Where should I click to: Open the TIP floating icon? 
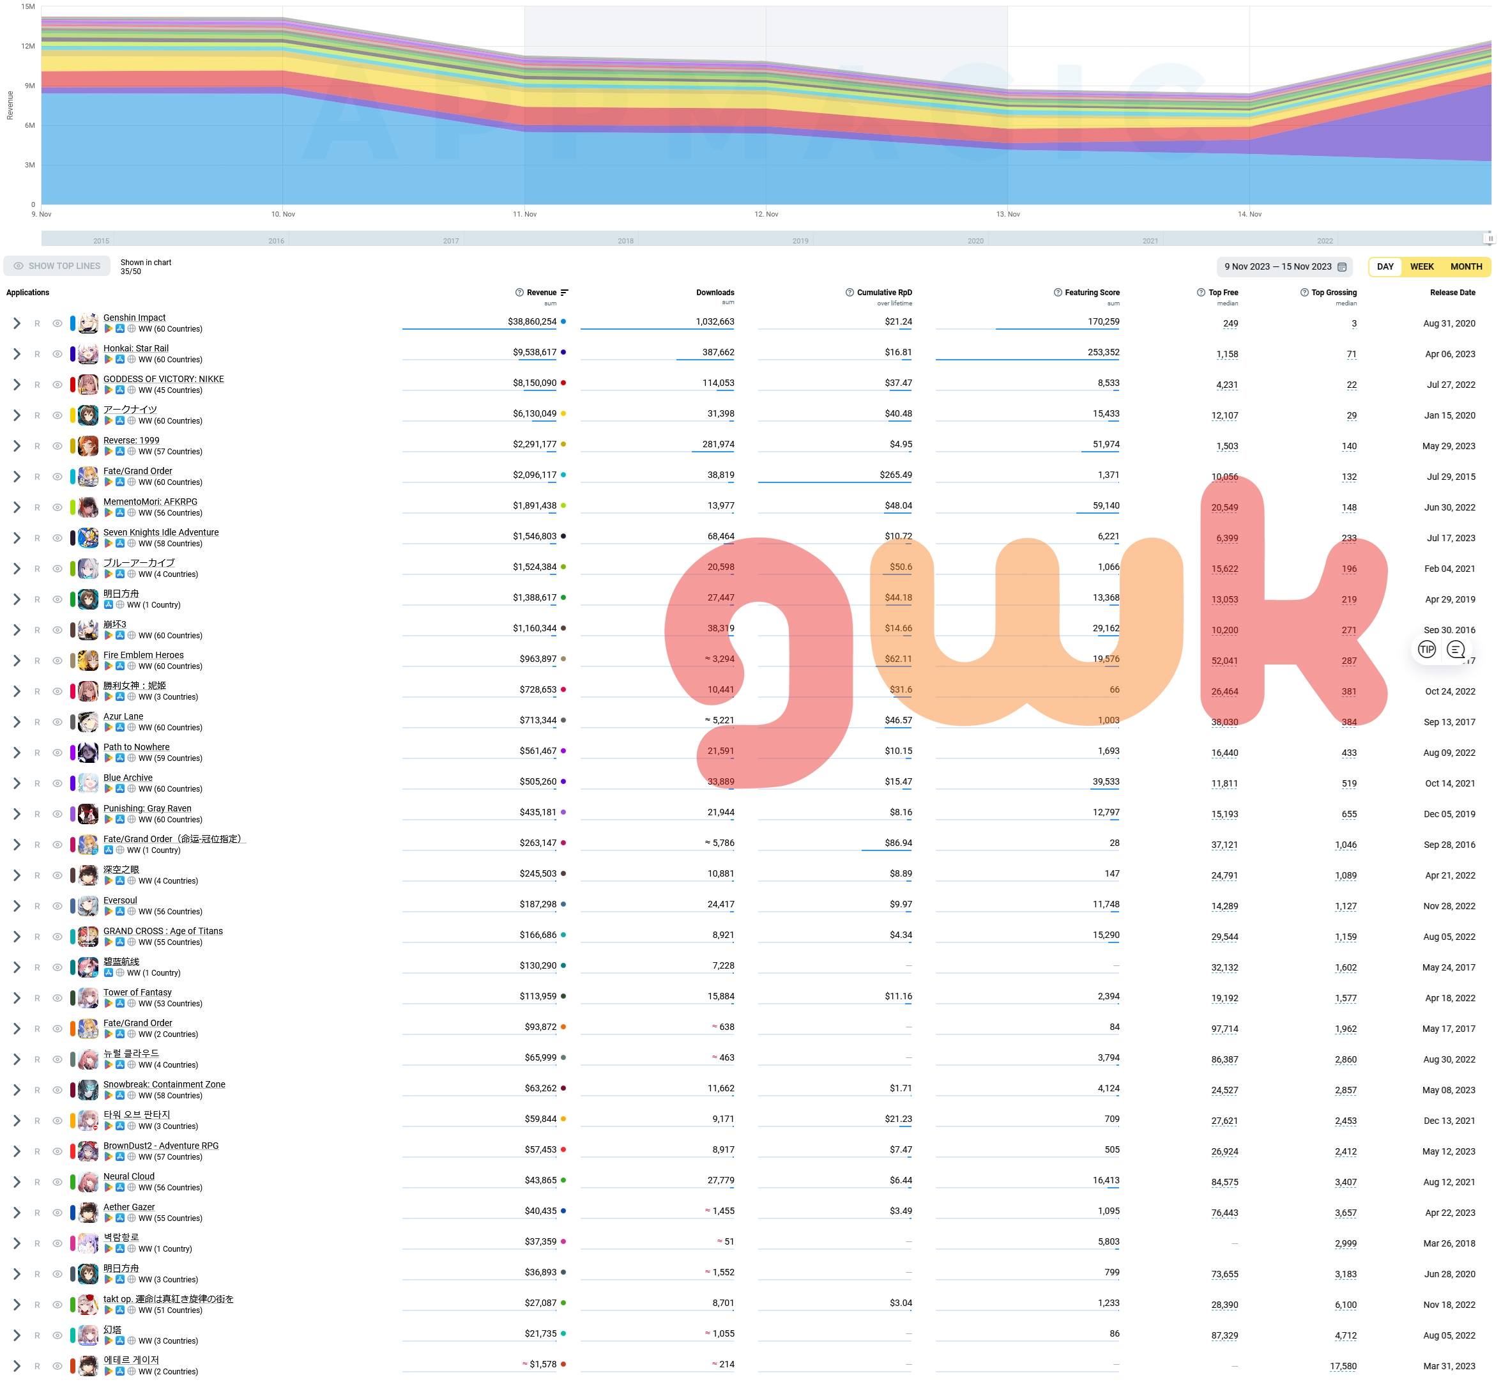pyautogui.click(x=1426, y=649)
